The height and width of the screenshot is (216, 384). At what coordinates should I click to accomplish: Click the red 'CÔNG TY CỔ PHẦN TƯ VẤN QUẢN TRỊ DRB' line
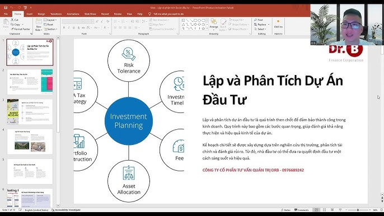[x=253, y=170]
